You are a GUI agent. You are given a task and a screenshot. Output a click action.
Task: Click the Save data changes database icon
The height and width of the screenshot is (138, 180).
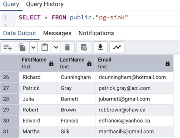[84, 47]
